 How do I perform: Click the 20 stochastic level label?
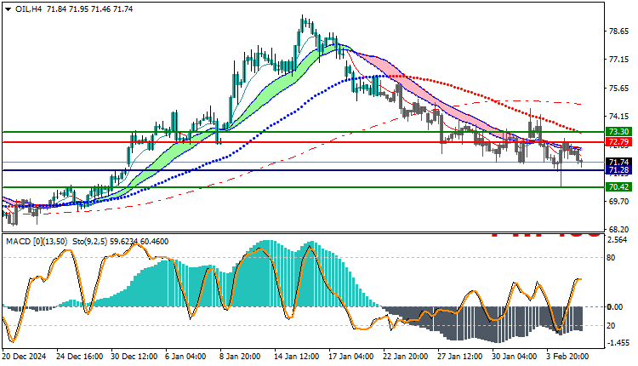(x=611, y=326)
